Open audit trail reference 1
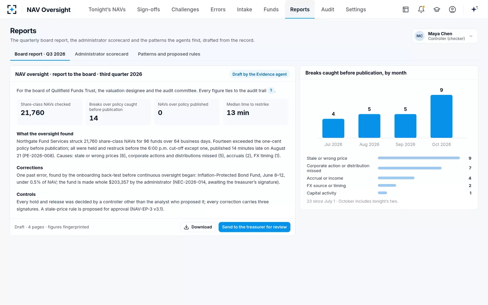Screen dimensions: 488x305 click(271, 90)
